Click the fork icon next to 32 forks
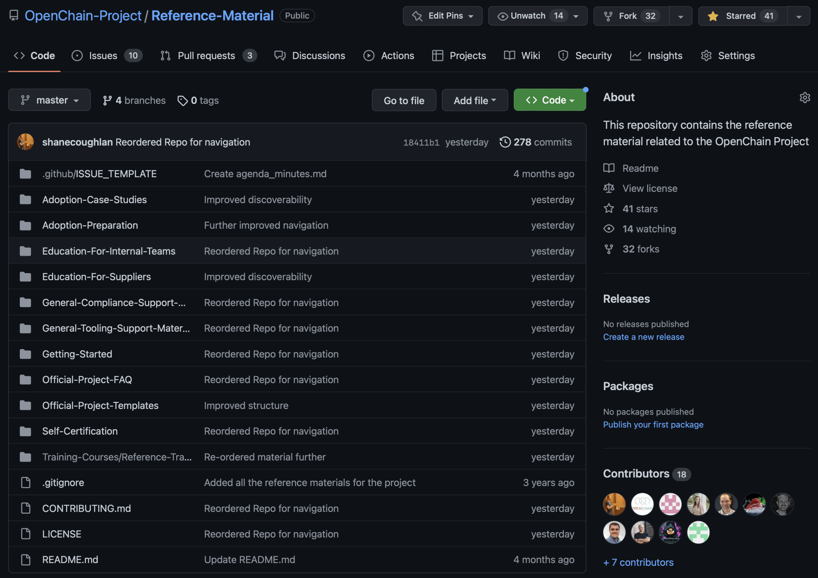Viewport: 818px width, 578px height. click(x=609, y=249)
